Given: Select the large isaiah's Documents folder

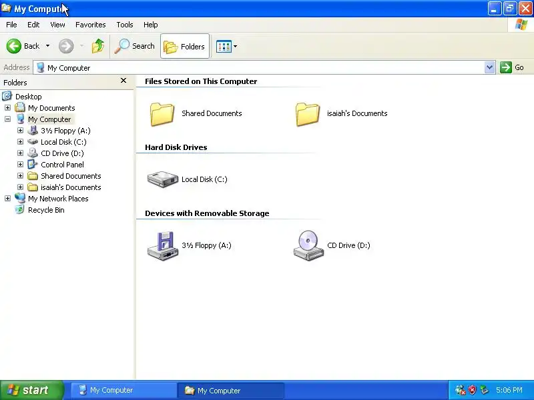Looking at the screenshot, I should pos(308,114).
